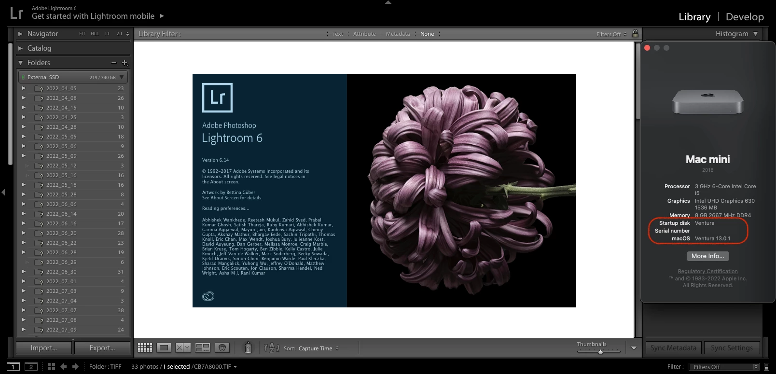Click main window button 1 in filmstrip bar
The image size is (776, 374).
tap(13, 367)
